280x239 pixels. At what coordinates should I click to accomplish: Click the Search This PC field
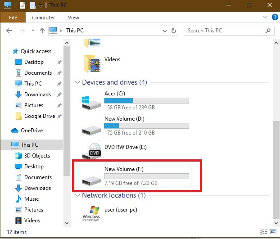point(224,31)
